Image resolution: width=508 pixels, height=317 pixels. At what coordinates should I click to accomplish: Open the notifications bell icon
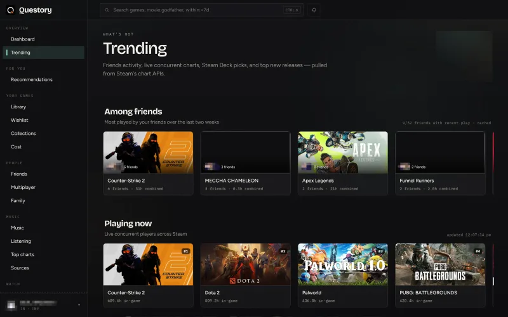click(x=314, y=10)
